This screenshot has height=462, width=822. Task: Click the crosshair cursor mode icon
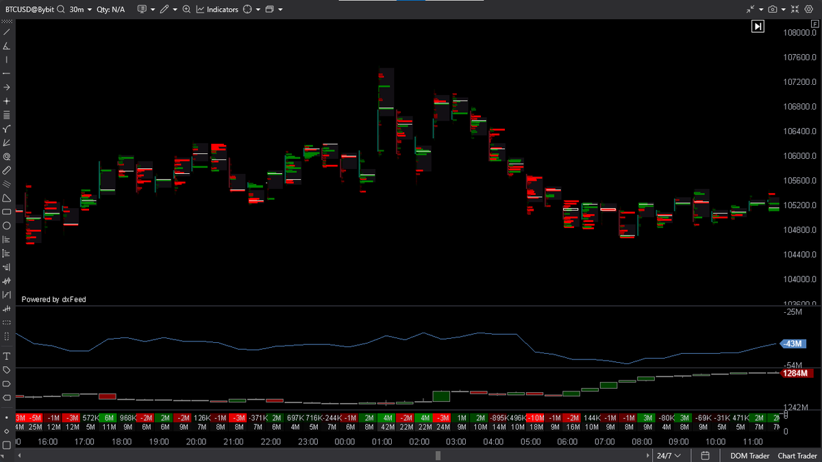[247, 10]
